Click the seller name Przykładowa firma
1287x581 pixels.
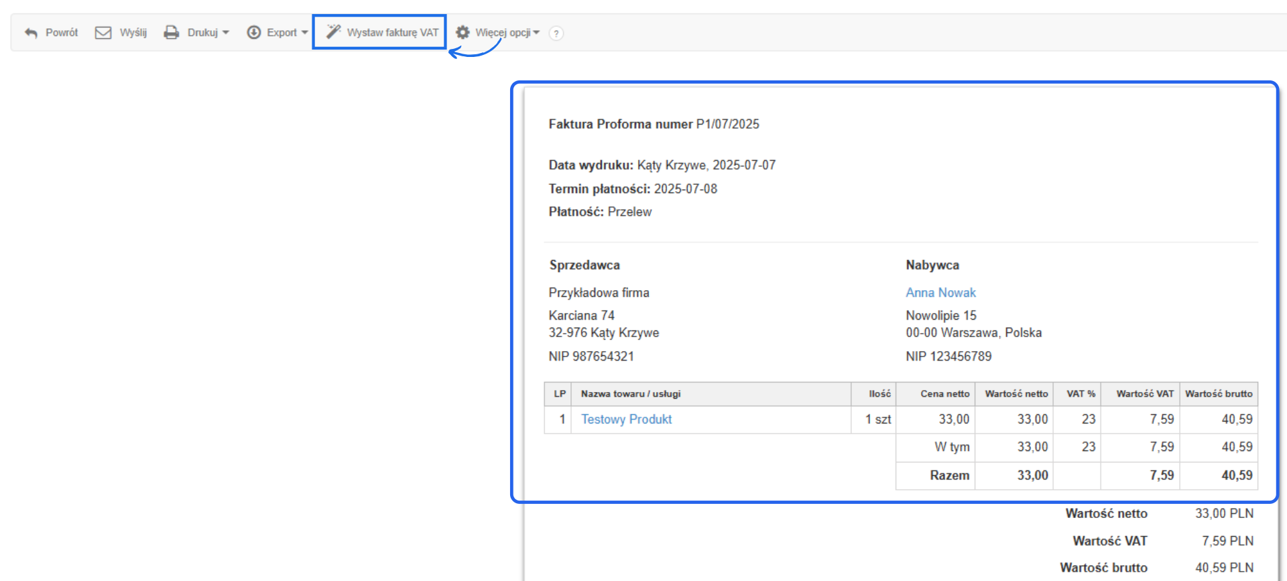pos(599,293)
